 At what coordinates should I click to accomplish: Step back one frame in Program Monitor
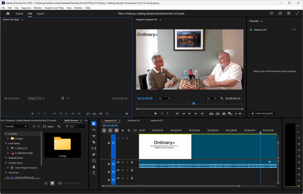pyautogui.click(x=183, y=114)
